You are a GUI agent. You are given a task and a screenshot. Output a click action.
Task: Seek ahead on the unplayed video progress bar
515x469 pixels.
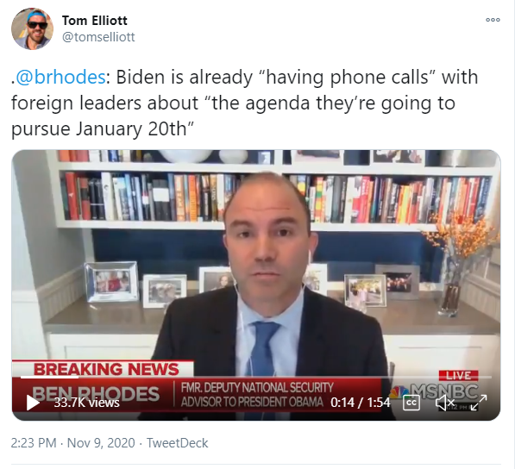pos(285,377)
